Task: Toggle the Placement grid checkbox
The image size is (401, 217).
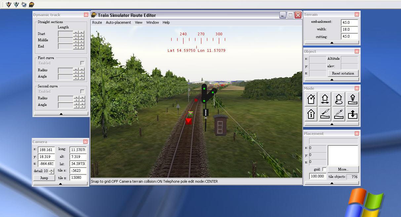Action: point(324,170)
